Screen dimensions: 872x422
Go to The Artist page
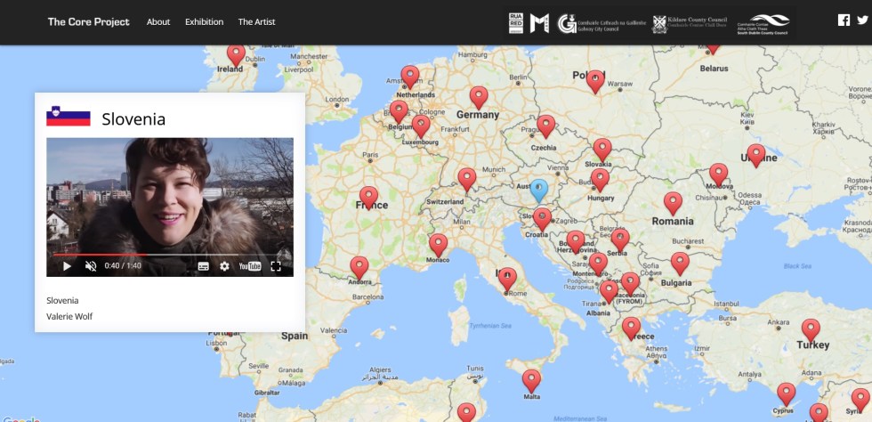tap(256, 21)
